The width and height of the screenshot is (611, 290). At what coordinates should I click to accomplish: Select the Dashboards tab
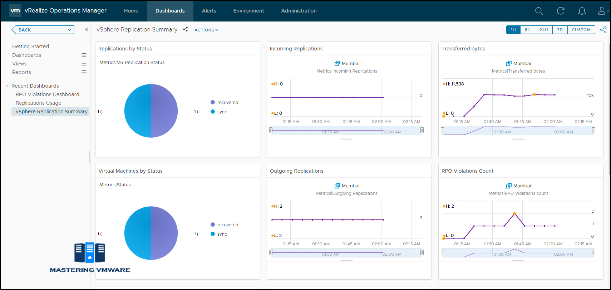[x=170, y=11]
